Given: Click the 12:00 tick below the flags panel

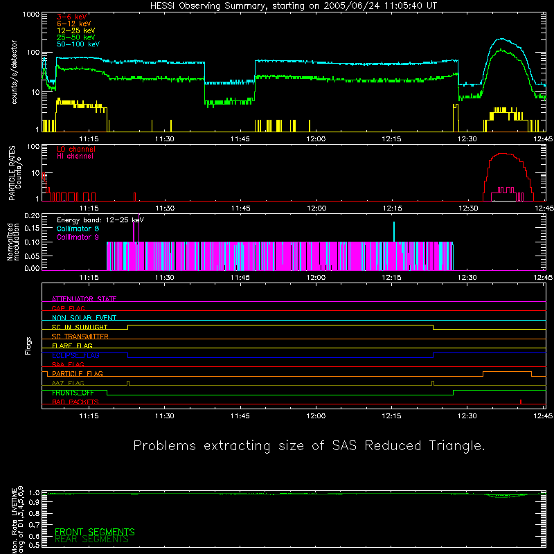Looking at the screenshot, I should tap(316, 416).
